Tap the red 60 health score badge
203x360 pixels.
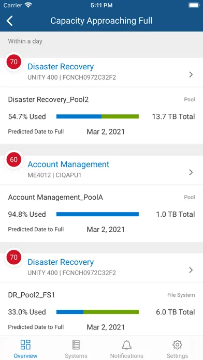click(x=14, y=159)
